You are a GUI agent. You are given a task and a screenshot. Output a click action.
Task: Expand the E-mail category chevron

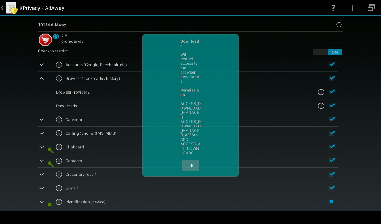tap(42, 188)
